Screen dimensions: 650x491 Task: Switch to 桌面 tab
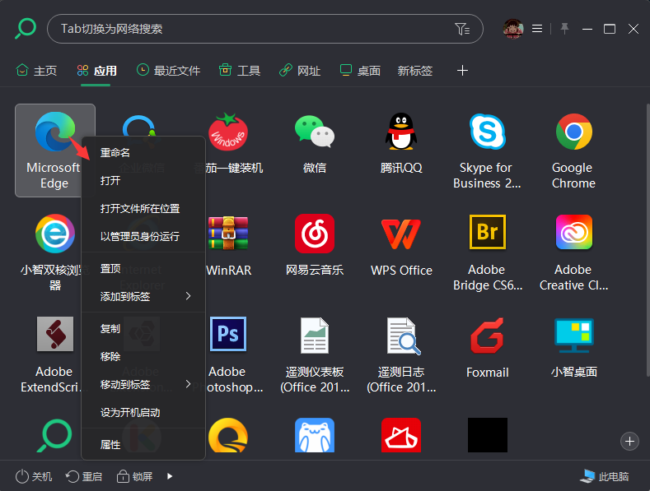point(360,71)
